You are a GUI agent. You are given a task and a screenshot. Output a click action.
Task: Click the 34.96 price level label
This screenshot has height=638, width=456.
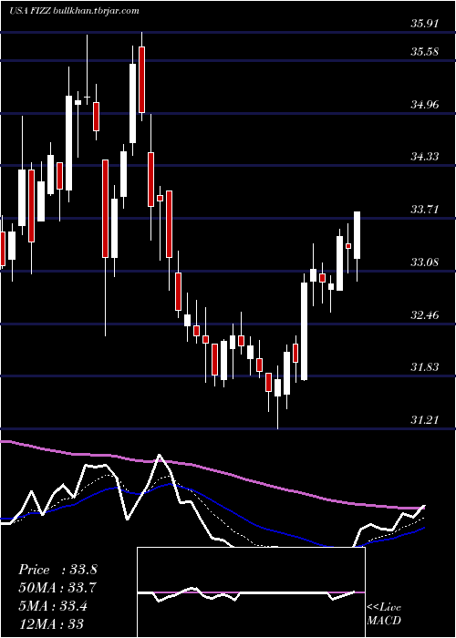425,105
